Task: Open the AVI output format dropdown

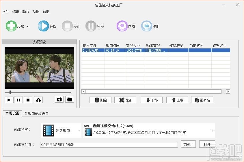Action: pyautogui.click(x=149, y=131)
